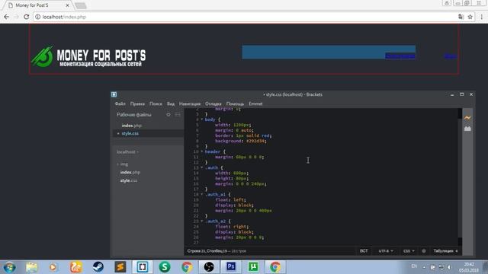Open the CSS language mode dropdown
Screen dimensions: 488x274
coord(409,251)
